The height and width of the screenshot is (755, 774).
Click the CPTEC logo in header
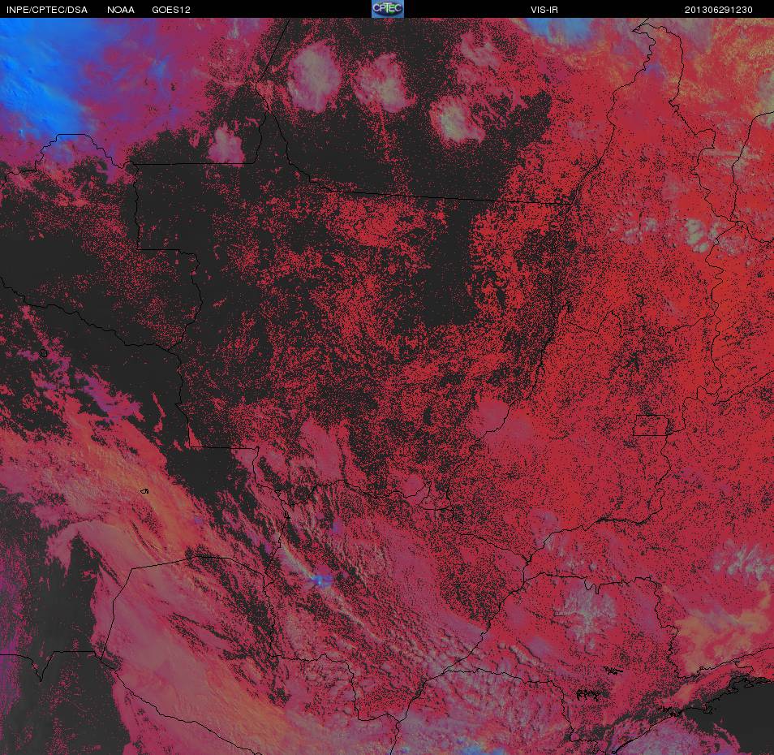coord(388,9)
